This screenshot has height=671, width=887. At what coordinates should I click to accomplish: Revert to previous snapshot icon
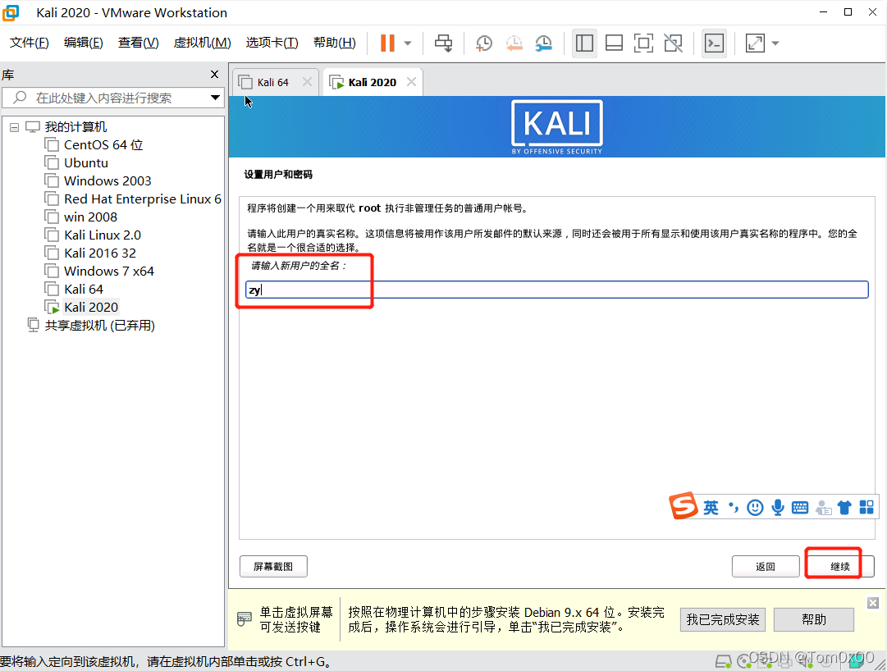click(514, 43)
